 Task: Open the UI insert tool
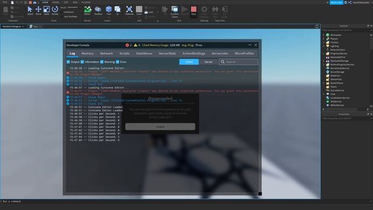point(118,10)
